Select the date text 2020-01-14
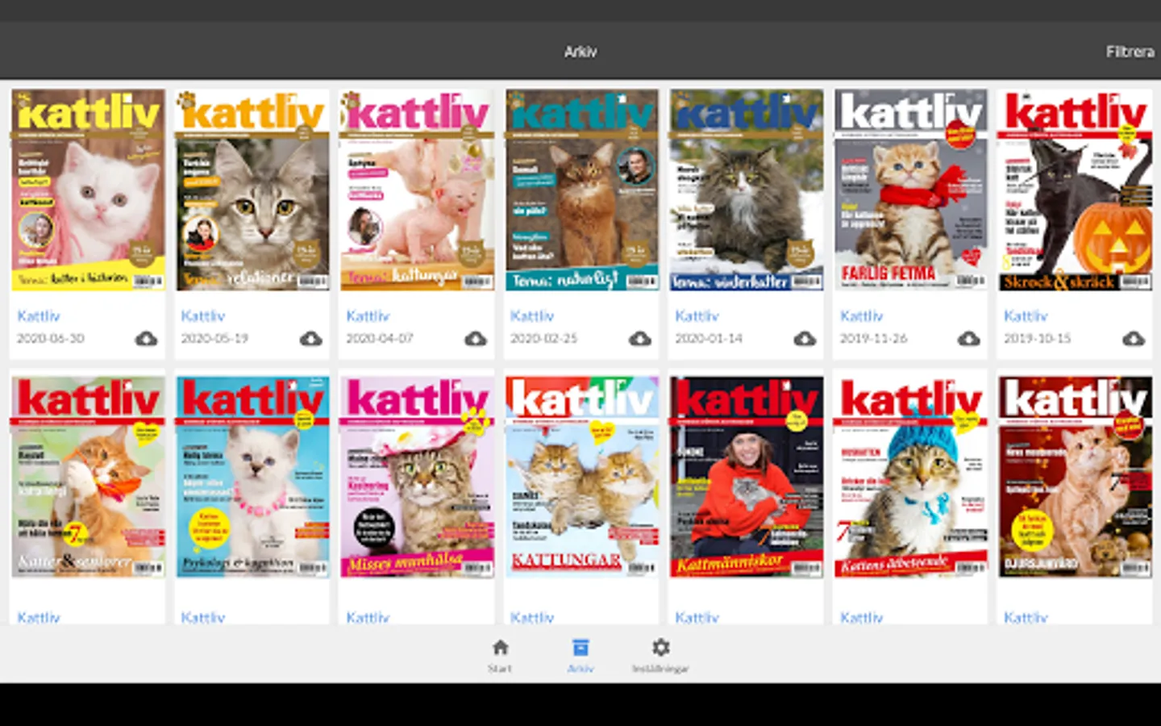This screenshot has height=726, width=1161. (709, 338)
